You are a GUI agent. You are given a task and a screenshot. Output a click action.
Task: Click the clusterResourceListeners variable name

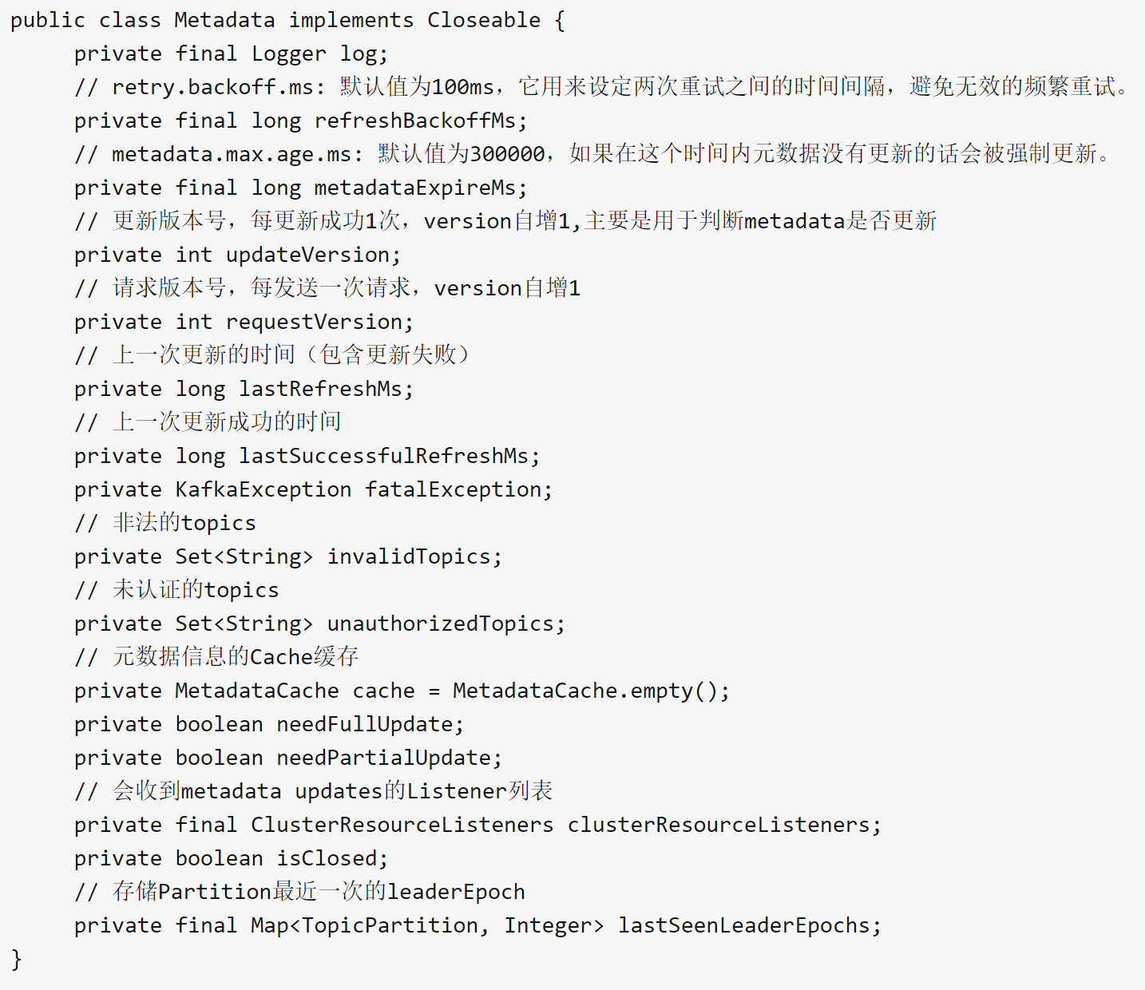point(719,825)
